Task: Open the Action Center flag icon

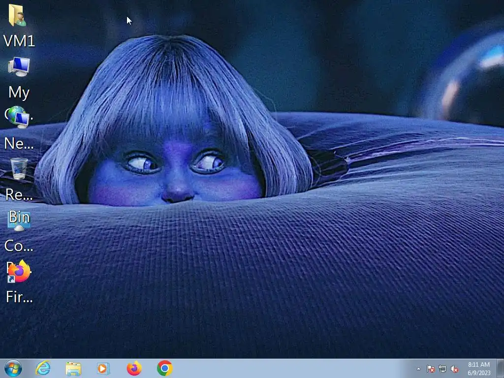Action: (x=431, y=369)
